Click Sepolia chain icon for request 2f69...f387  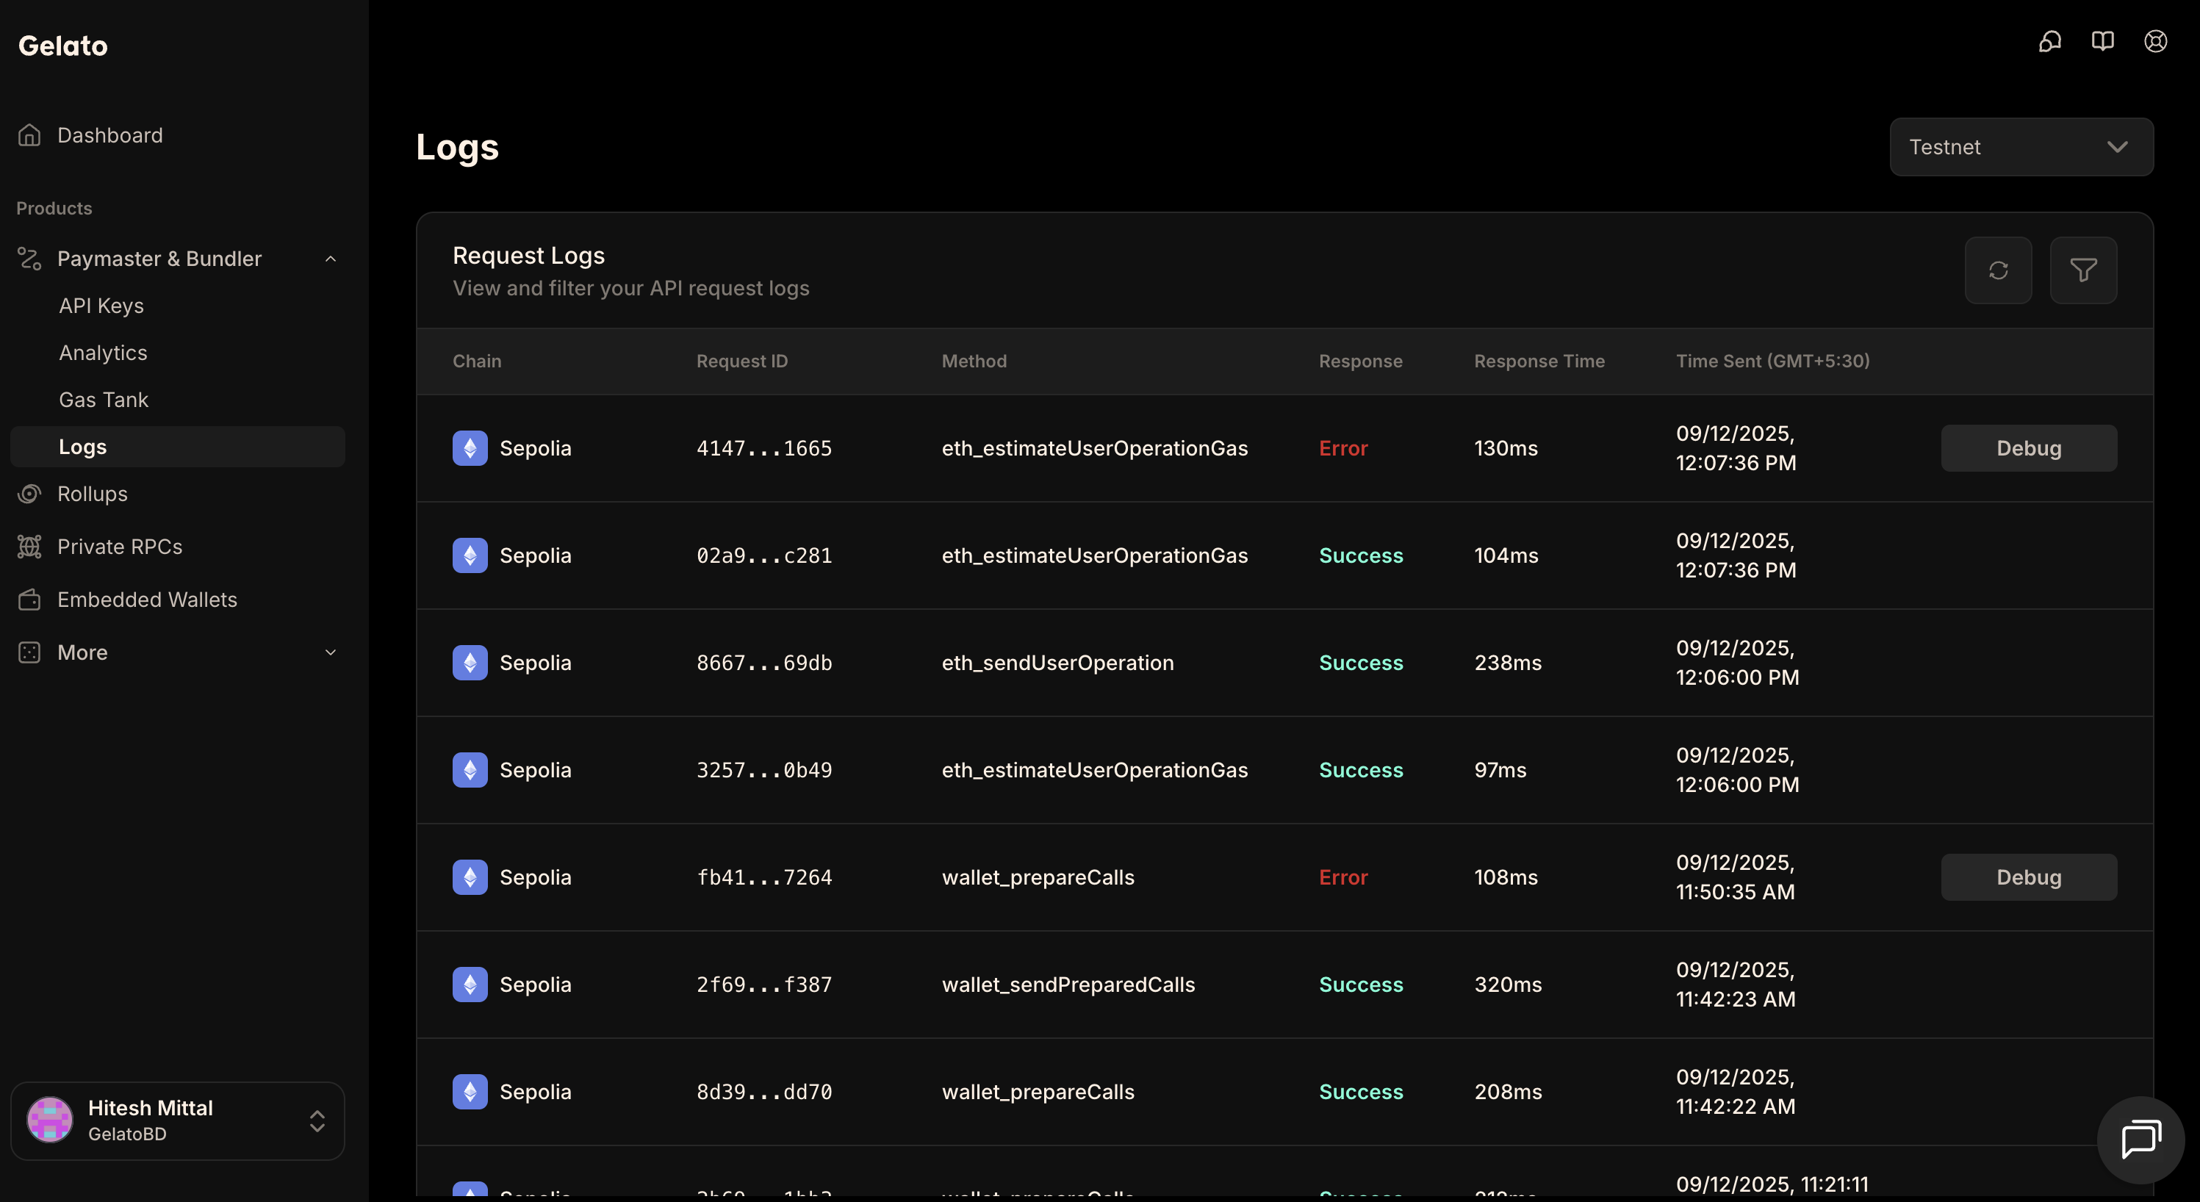pos(470,985)
